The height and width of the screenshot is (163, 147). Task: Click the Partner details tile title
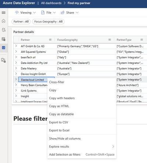(24, 32)
